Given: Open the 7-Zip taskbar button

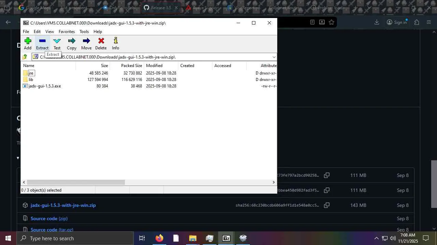Looking at the screenshot, I should click(x=226, y=238).
